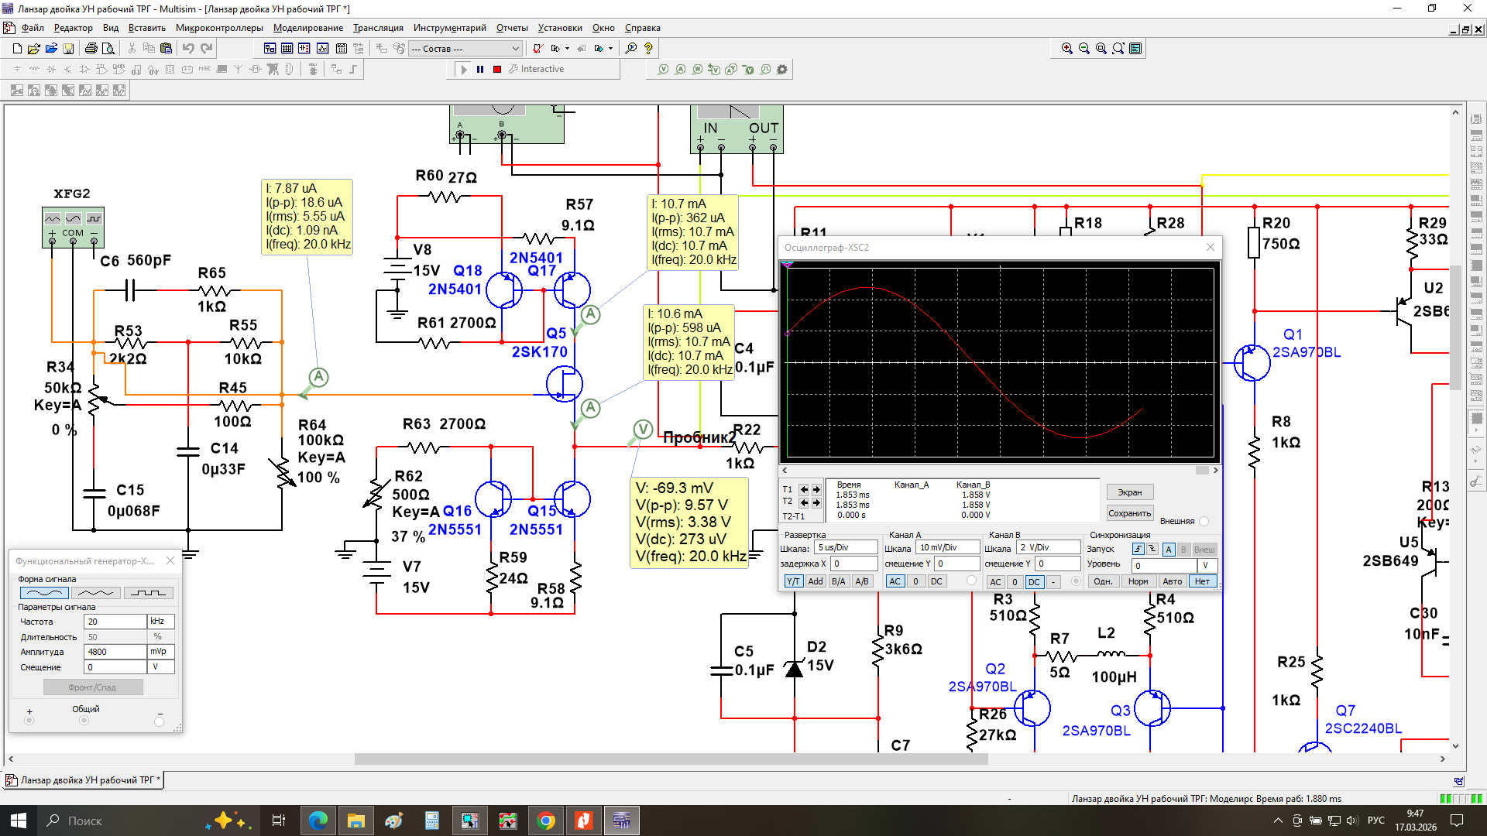Open the "Состав" in-use list dropdown

(x=515, y=49)
